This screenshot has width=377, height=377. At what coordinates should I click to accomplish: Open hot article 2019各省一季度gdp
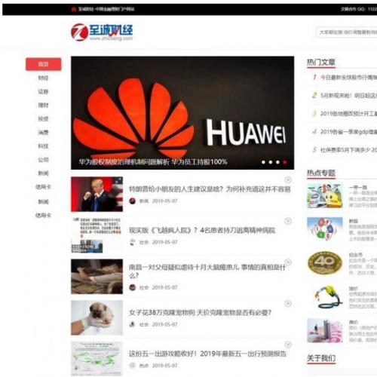(348, 132)
